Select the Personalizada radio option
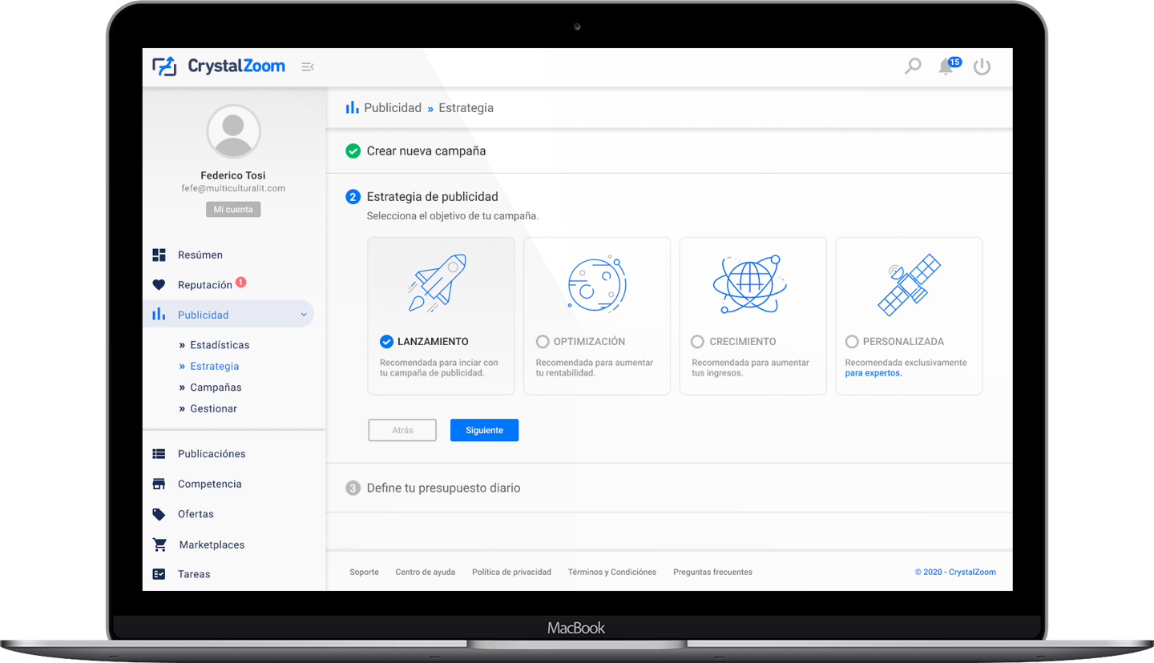The height and width of the screenshot is (663, 1154). coord(852,342)
